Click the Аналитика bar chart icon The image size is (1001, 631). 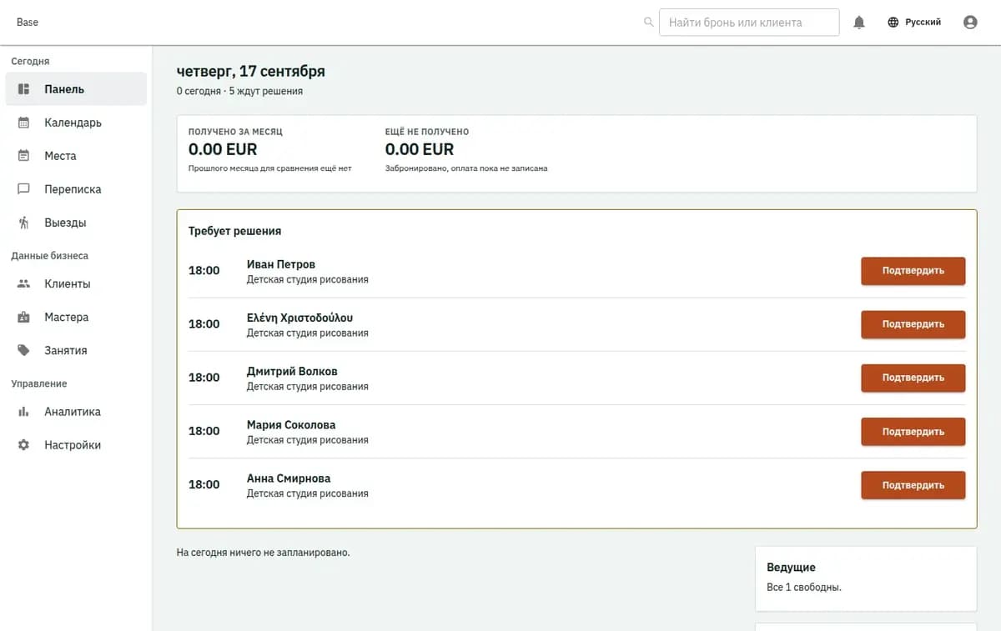point(24,412)
